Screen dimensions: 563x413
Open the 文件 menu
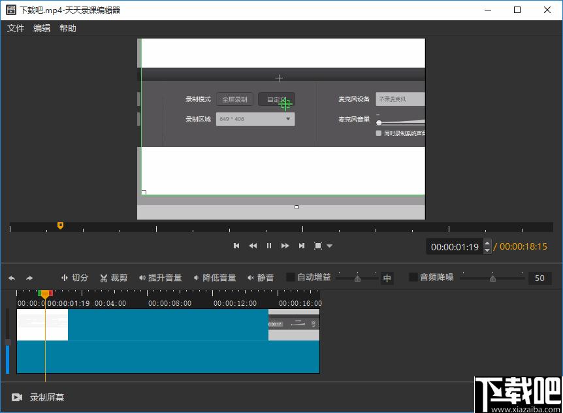(x=16, y=28)
